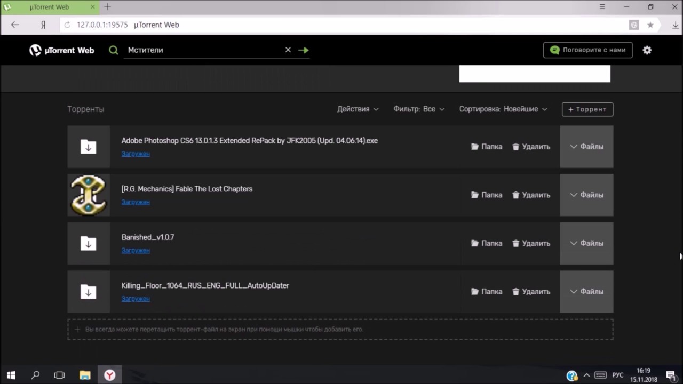Click the µTorrent Web logo

(x=62, y=50)
